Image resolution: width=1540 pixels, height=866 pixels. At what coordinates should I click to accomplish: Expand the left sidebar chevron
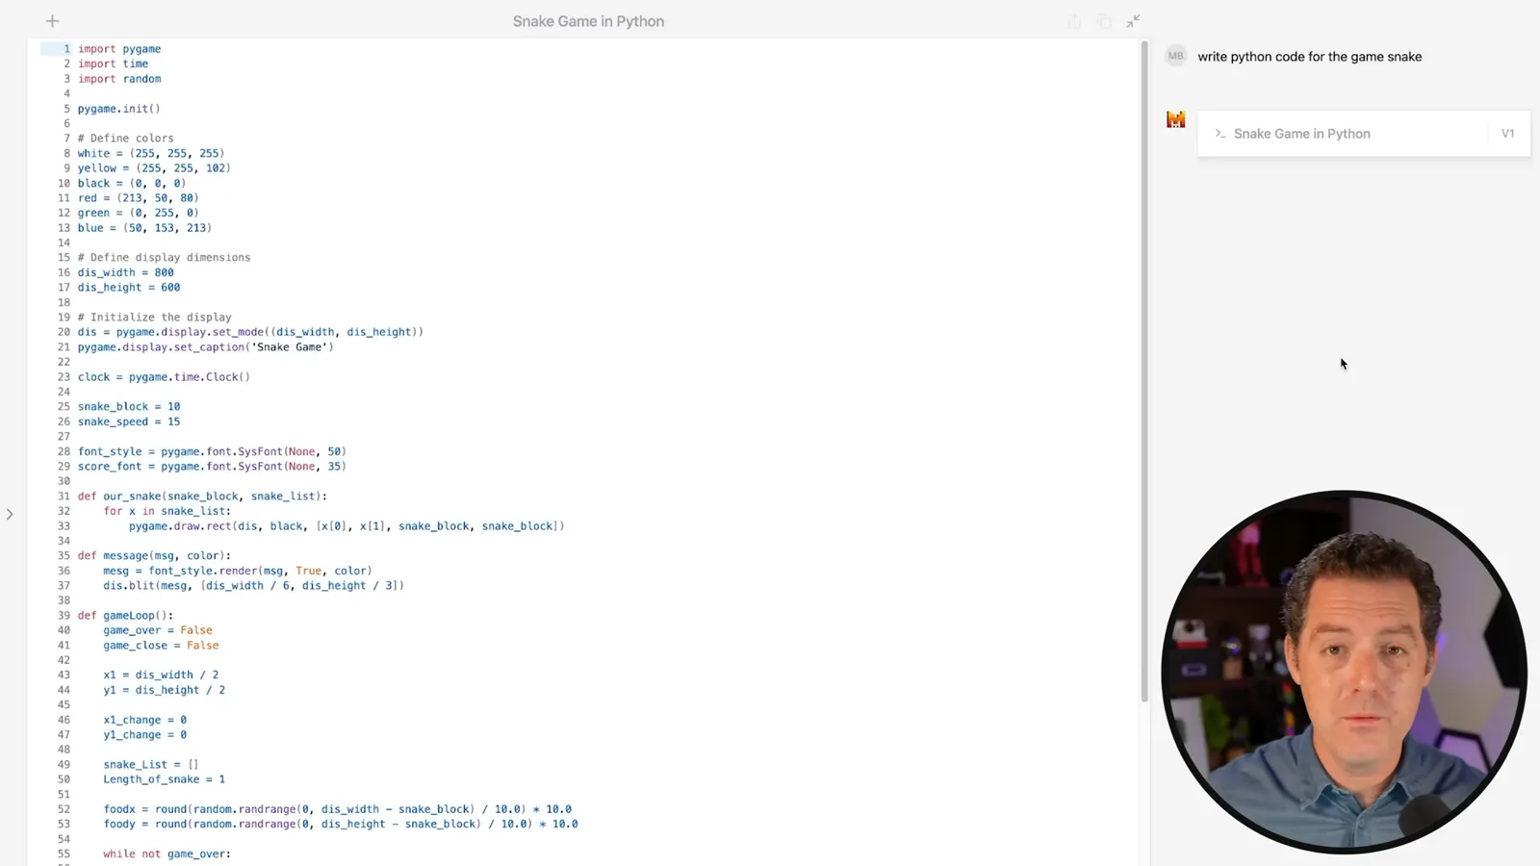pos(10,514)
